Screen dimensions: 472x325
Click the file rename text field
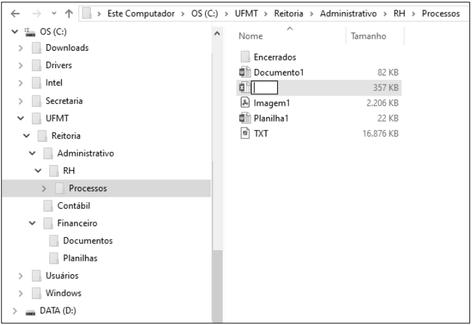click(265, 88)
